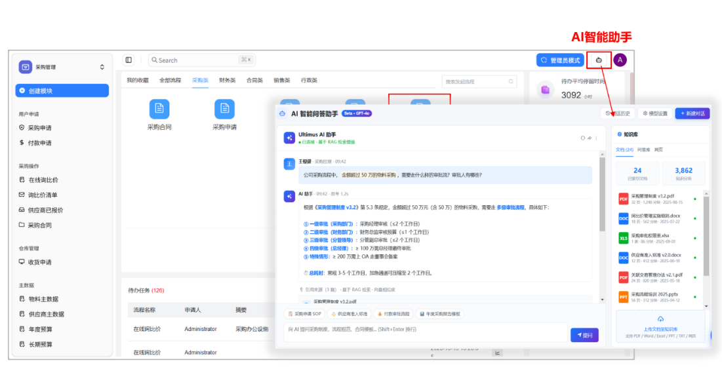
Task: Click the refresh icon in Ultimus AI header
Action: (582, 138)
